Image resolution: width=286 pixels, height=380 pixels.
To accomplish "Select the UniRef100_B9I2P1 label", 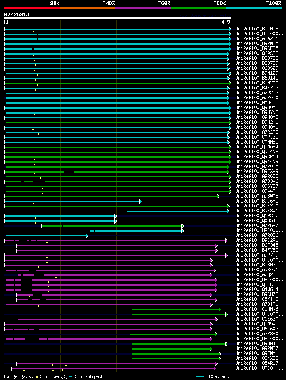I will pyautogui.click(x=257, y=240).
